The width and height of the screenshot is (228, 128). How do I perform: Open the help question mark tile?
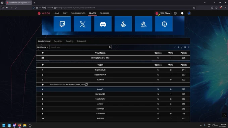tap(164, 24)
